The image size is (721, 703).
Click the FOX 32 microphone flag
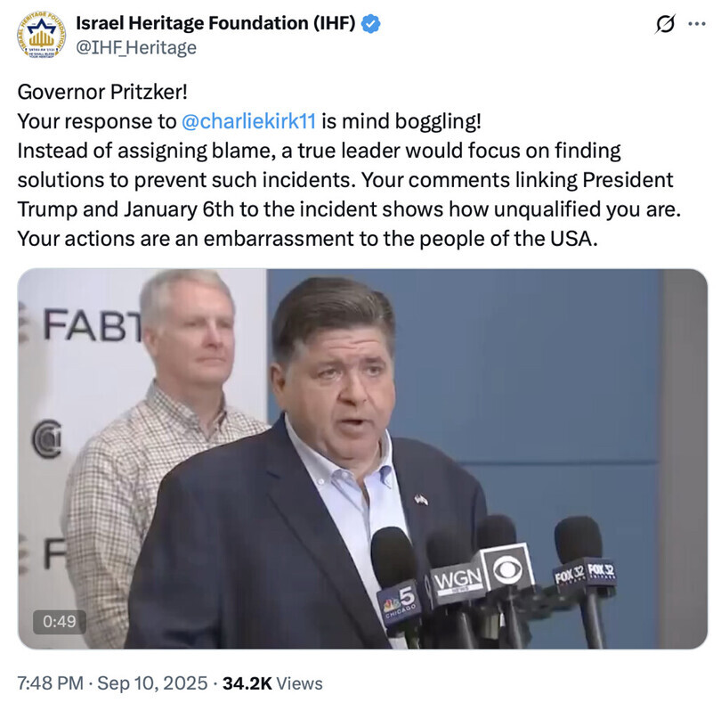(584, 574)
